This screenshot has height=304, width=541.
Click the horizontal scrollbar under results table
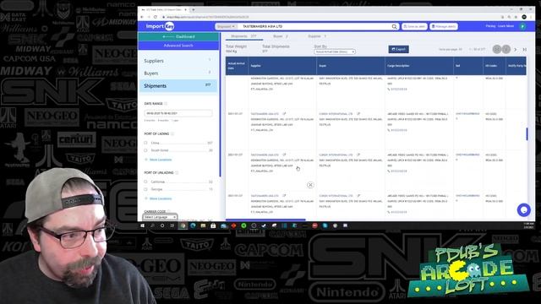click(x=265, y=220)
